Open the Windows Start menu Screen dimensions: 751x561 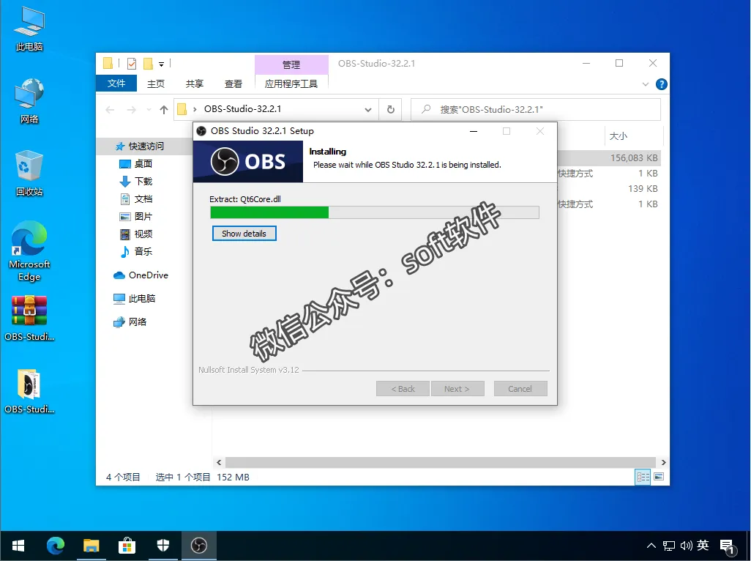18,546
